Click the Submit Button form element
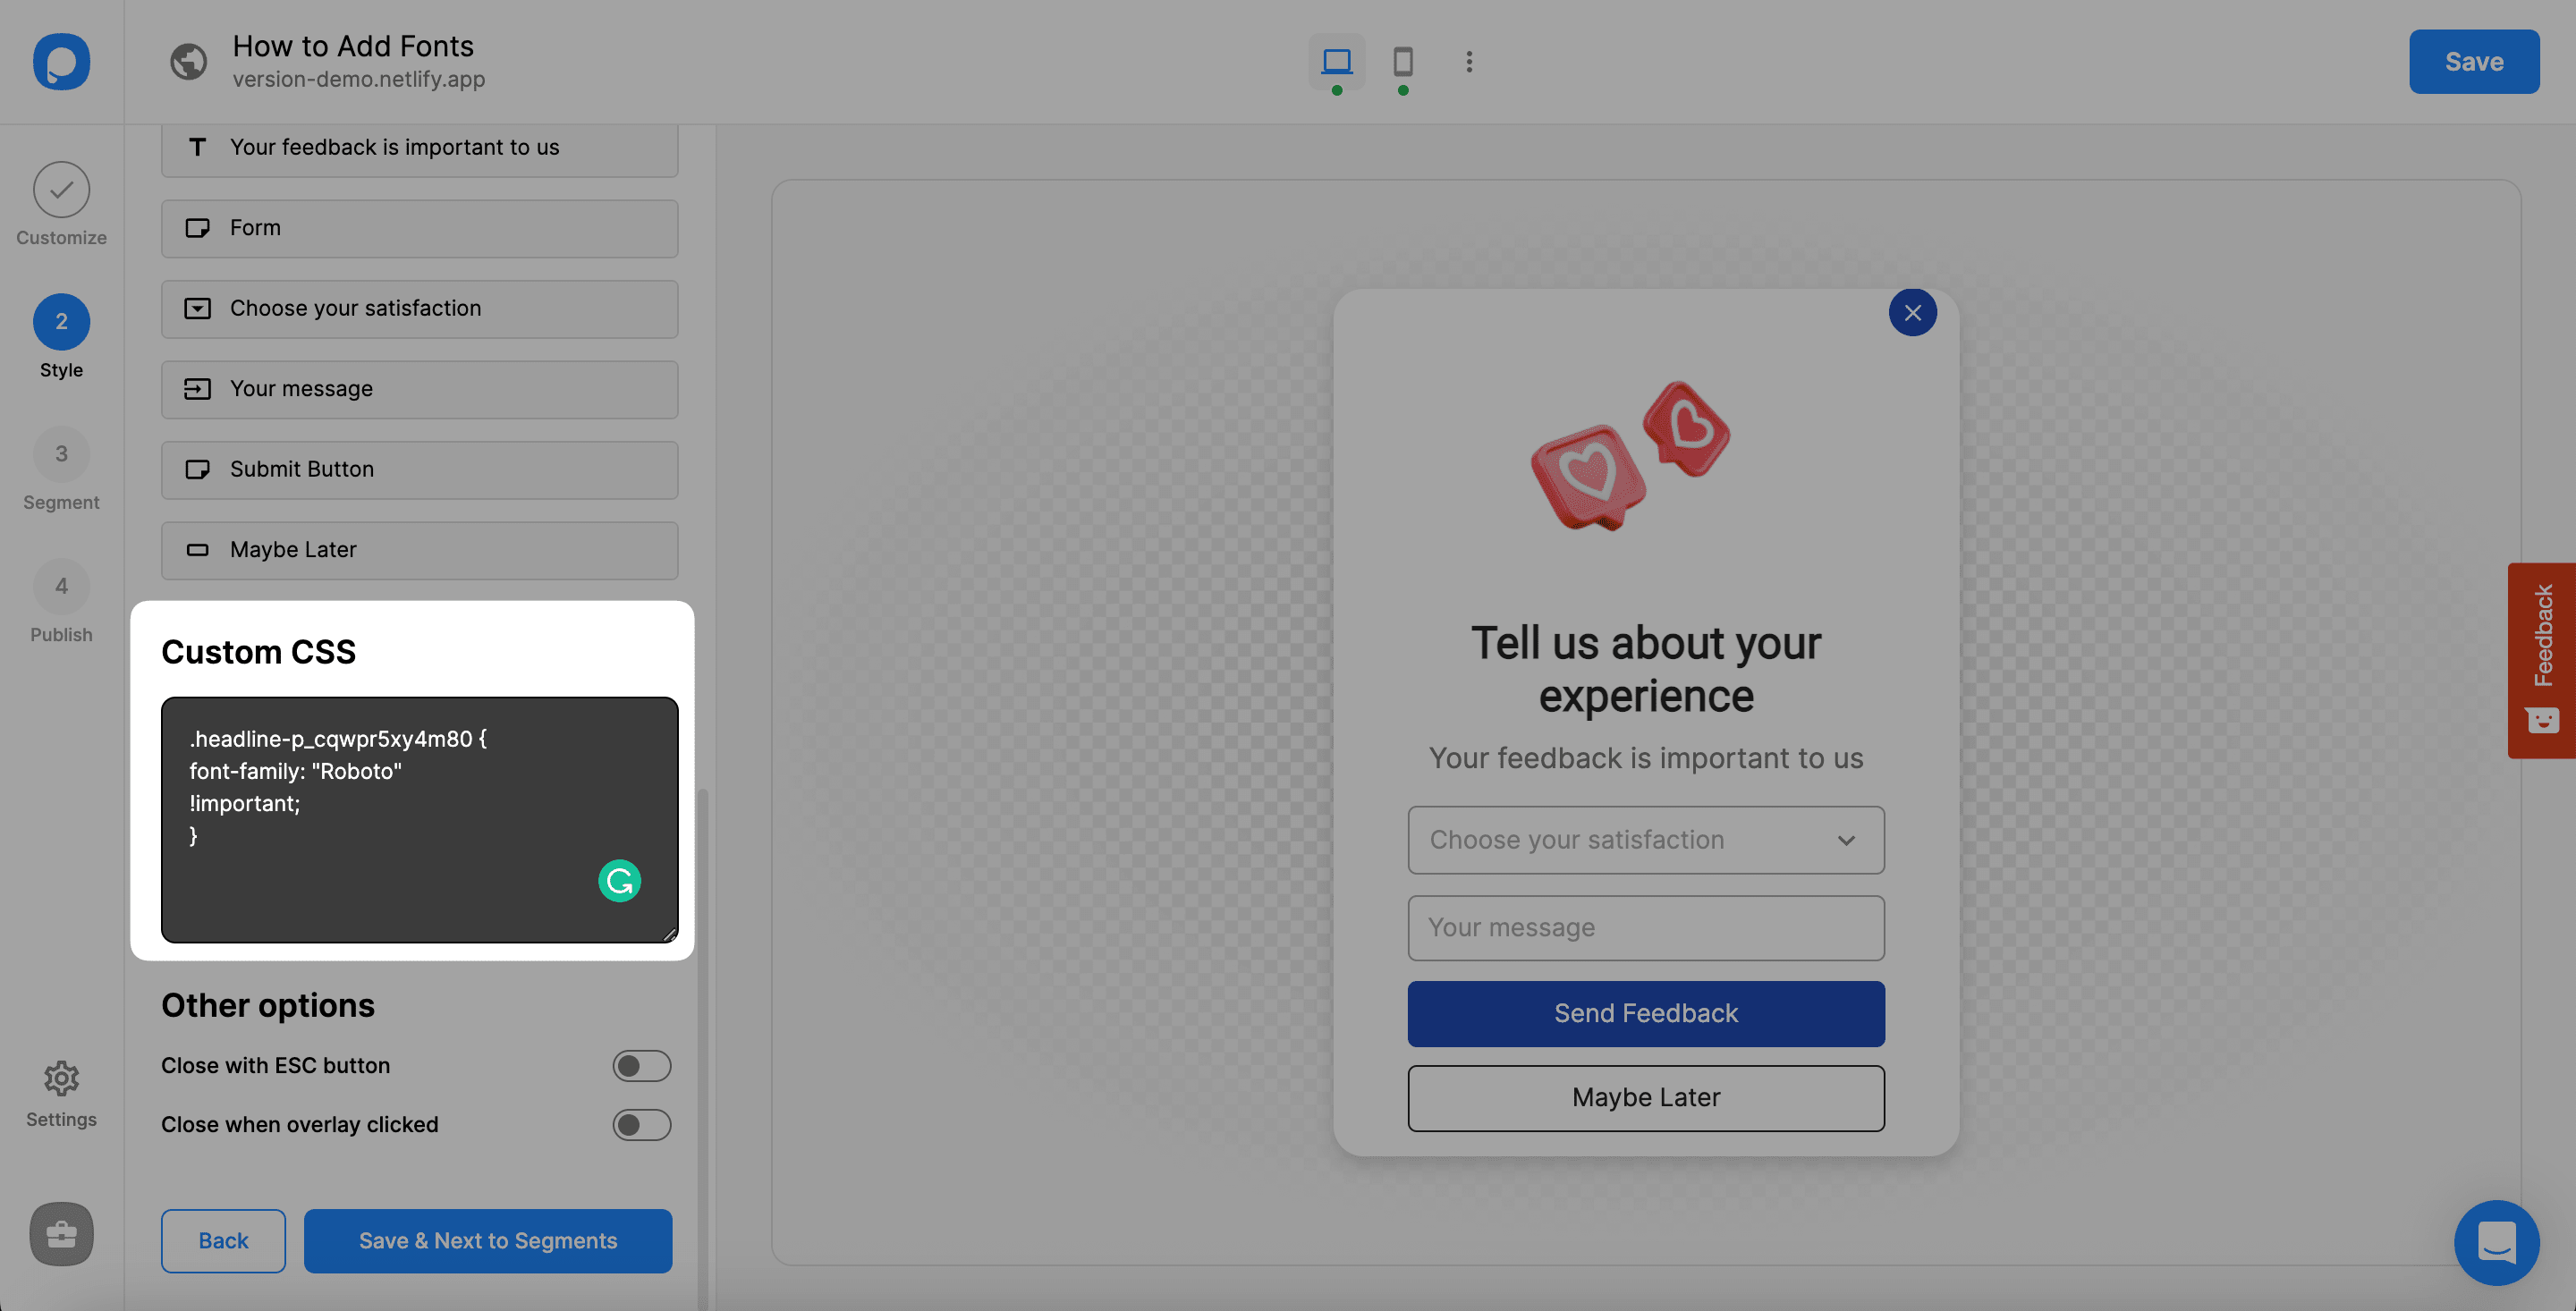 pos(418,469)
